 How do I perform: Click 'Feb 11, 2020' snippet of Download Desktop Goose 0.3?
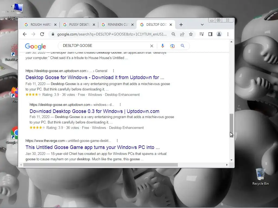tap(40, 117)
